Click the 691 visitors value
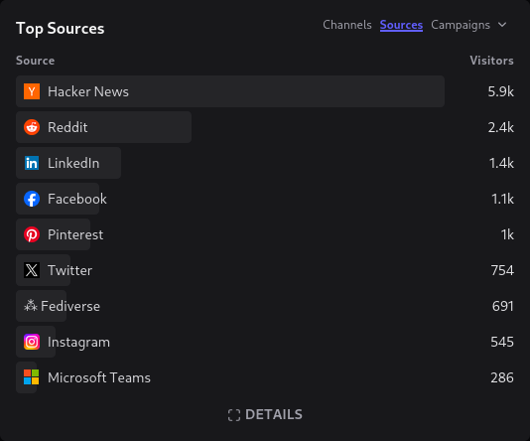The height and width of the screenshot is (441, 530). pyautogui.click(x=502, y=306)
